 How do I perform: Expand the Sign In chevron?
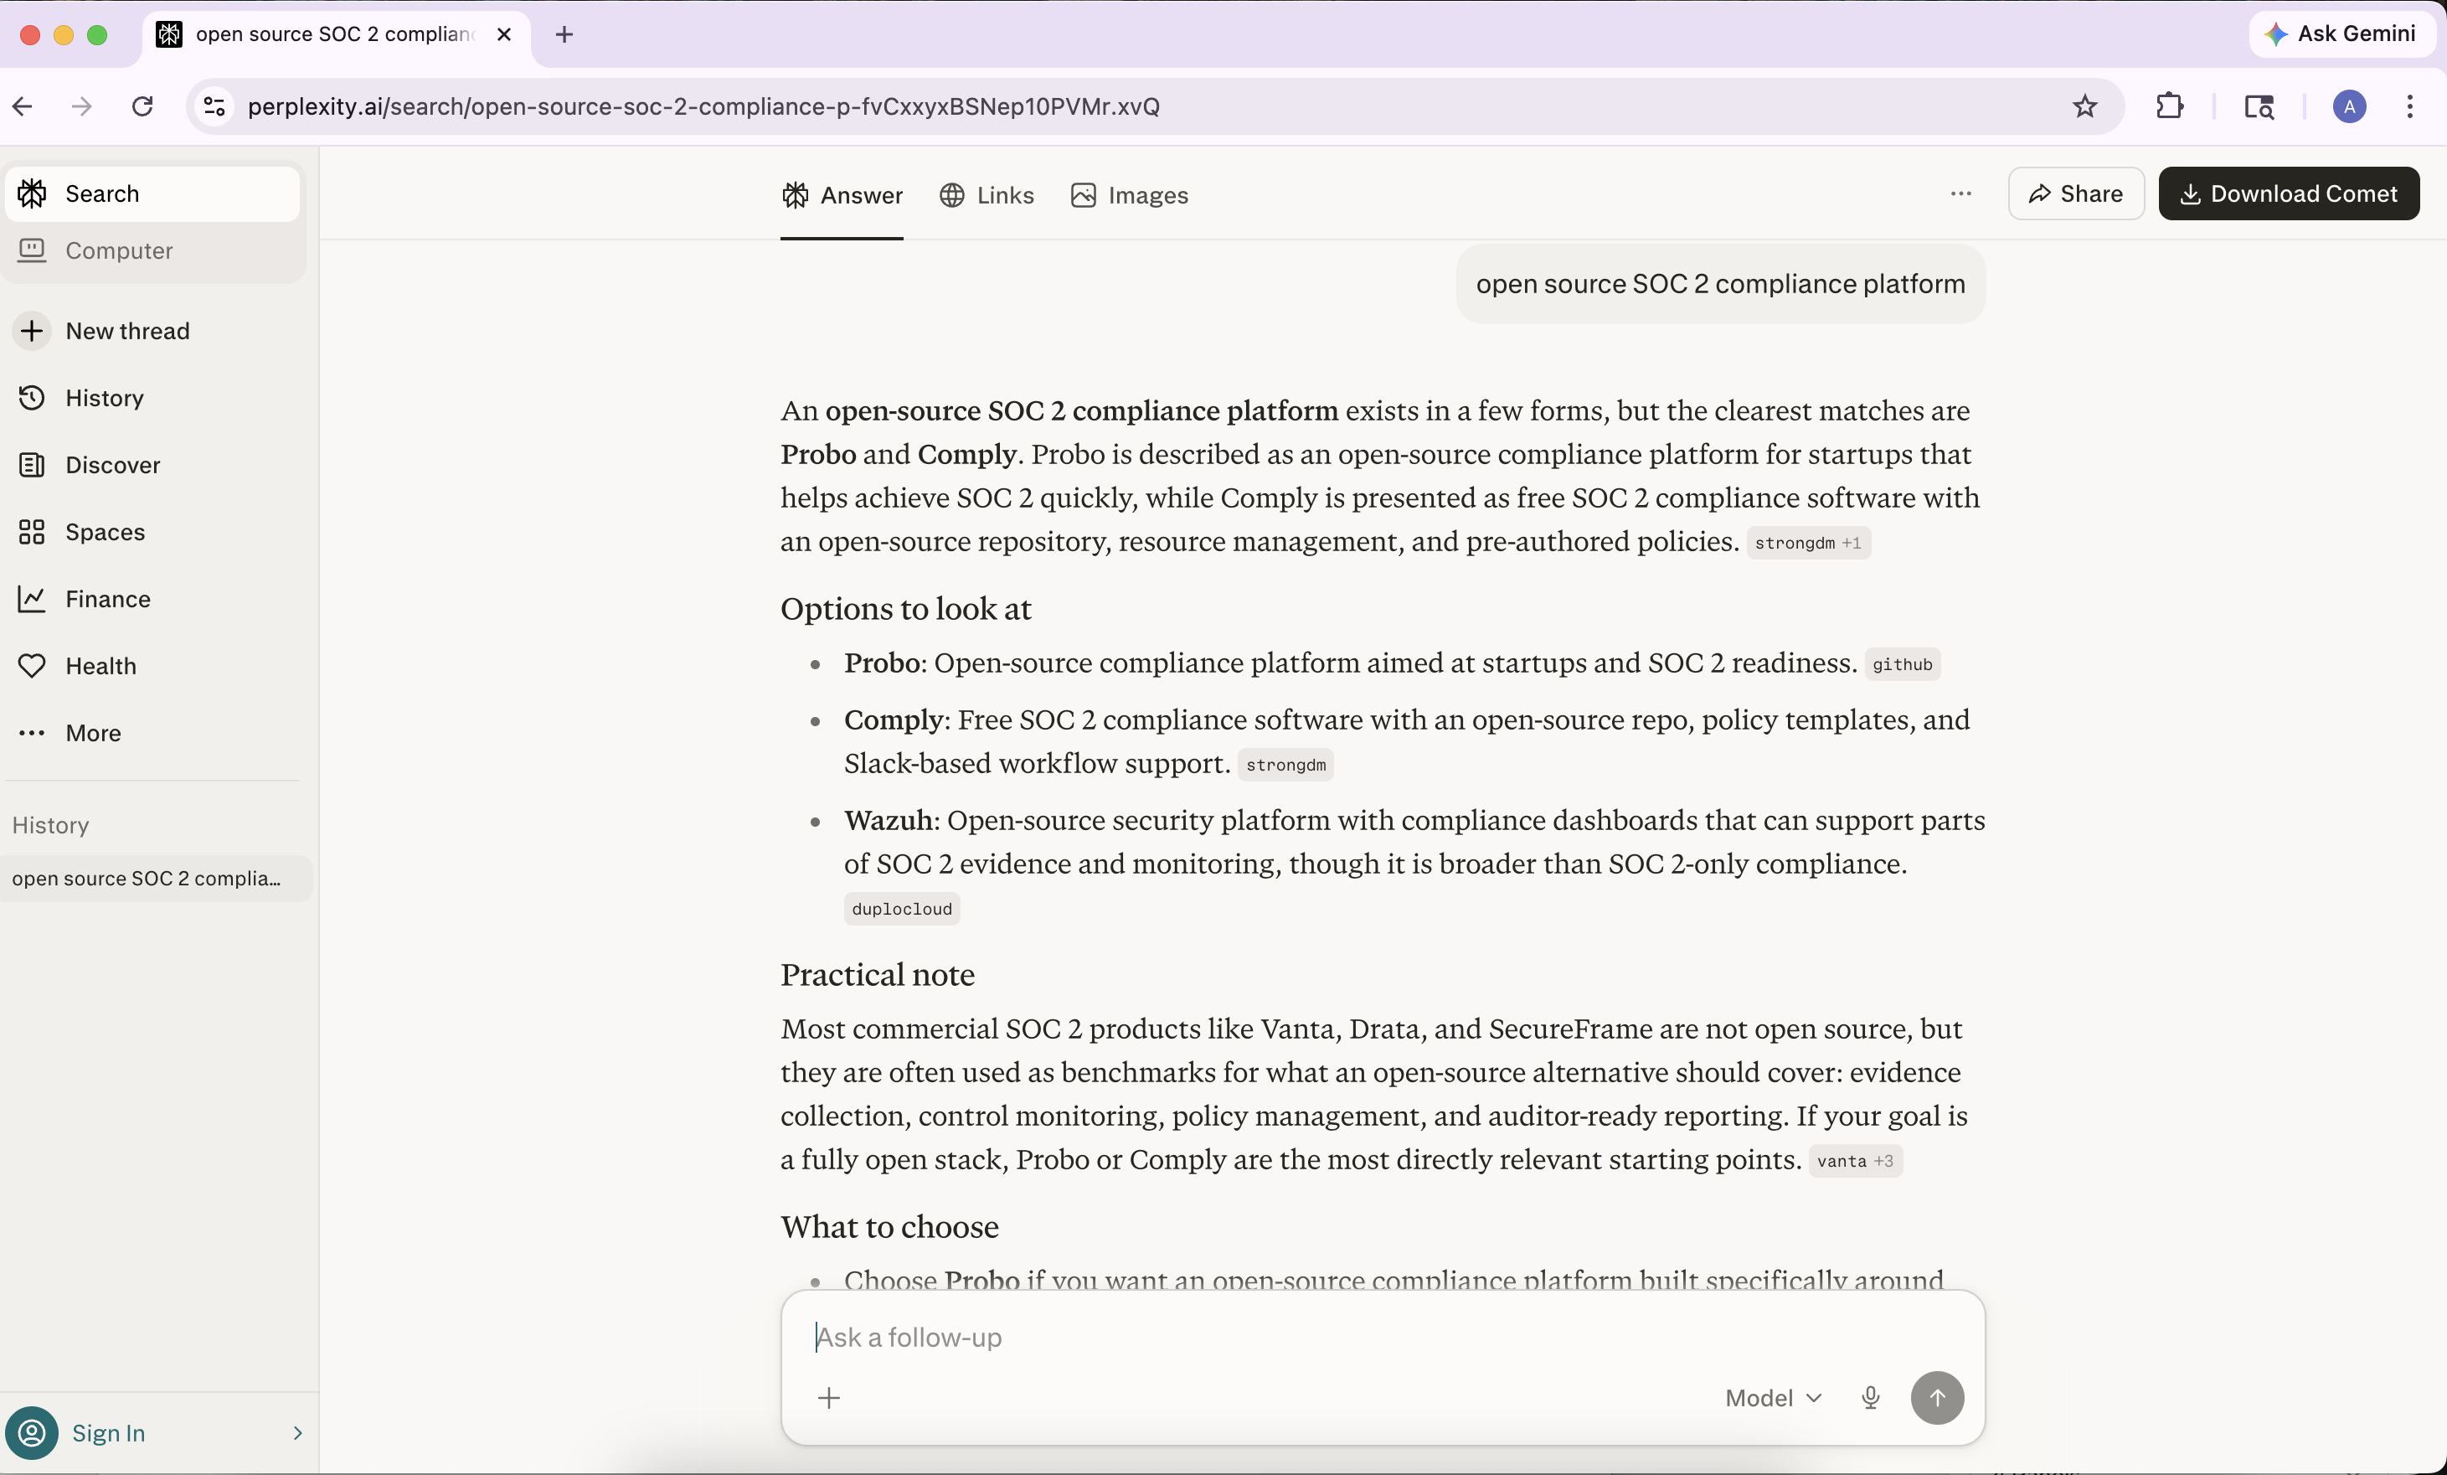click(297, 1432)
